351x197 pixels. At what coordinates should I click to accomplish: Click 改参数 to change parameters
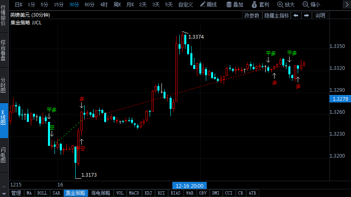252,15
